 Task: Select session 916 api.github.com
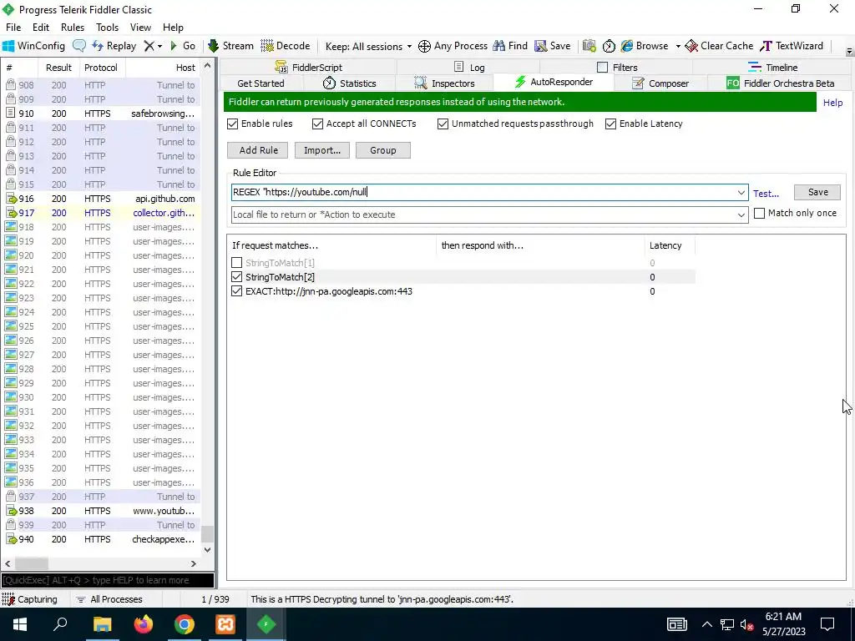tap(101, 199)
